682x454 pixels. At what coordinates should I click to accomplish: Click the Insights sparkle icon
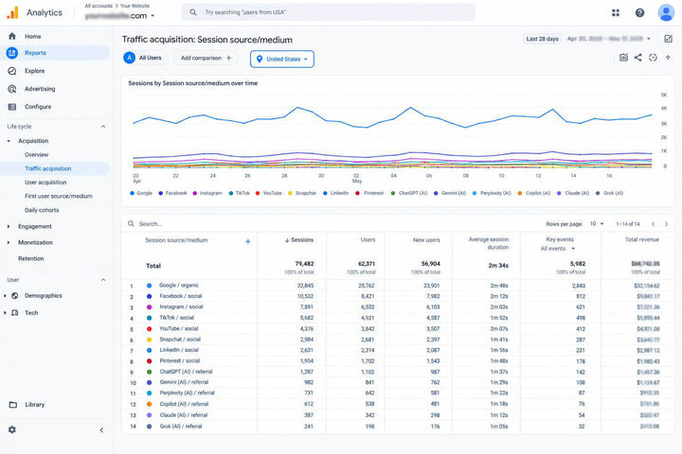click(668, 58)
